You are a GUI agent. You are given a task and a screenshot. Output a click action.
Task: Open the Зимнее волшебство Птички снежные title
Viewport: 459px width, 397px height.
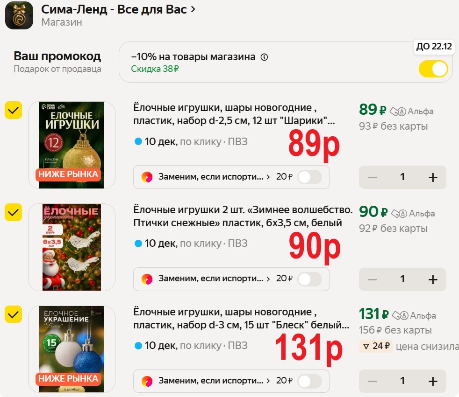click(242, 216)
